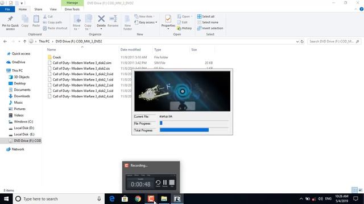Viewport: 364px width, 204px height.
Task: Click the Open ribbon button
Action: pos(185,16)
